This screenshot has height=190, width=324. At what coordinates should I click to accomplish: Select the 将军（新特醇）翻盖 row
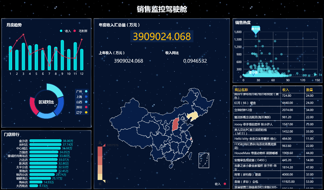tap(277, 174)
